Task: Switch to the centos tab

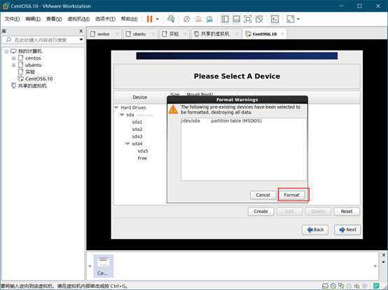Action: pyautogui.click(x=103, y=34)
